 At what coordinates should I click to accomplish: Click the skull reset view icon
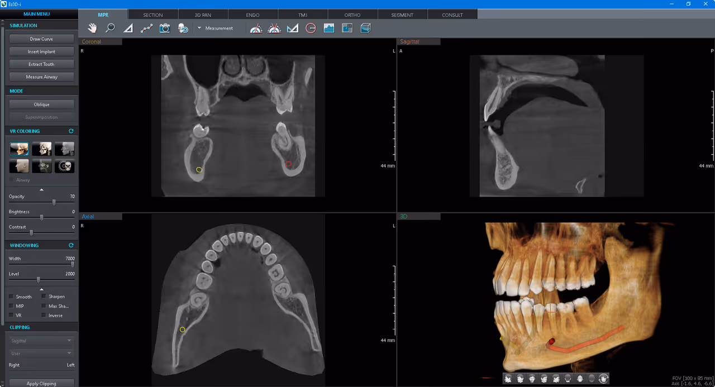[183, 28]
